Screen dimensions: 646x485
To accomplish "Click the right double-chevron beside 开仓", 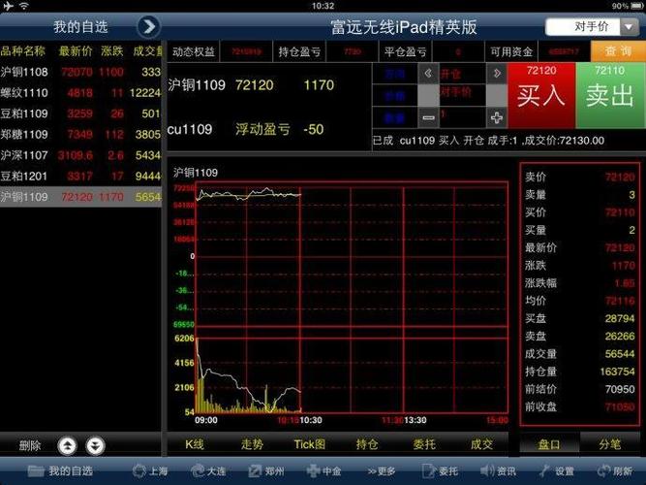I will click(497, 74).
